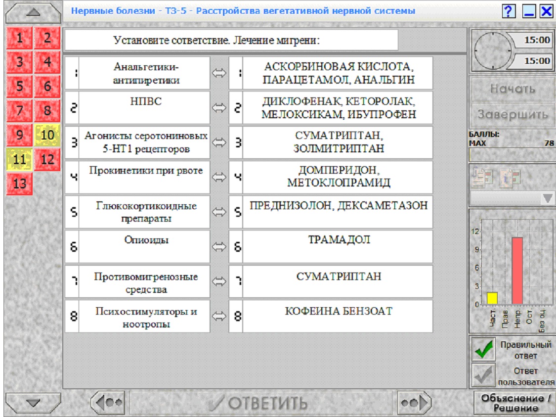
Task: Go to question 1 tile
Action: [x=19, y=38]
